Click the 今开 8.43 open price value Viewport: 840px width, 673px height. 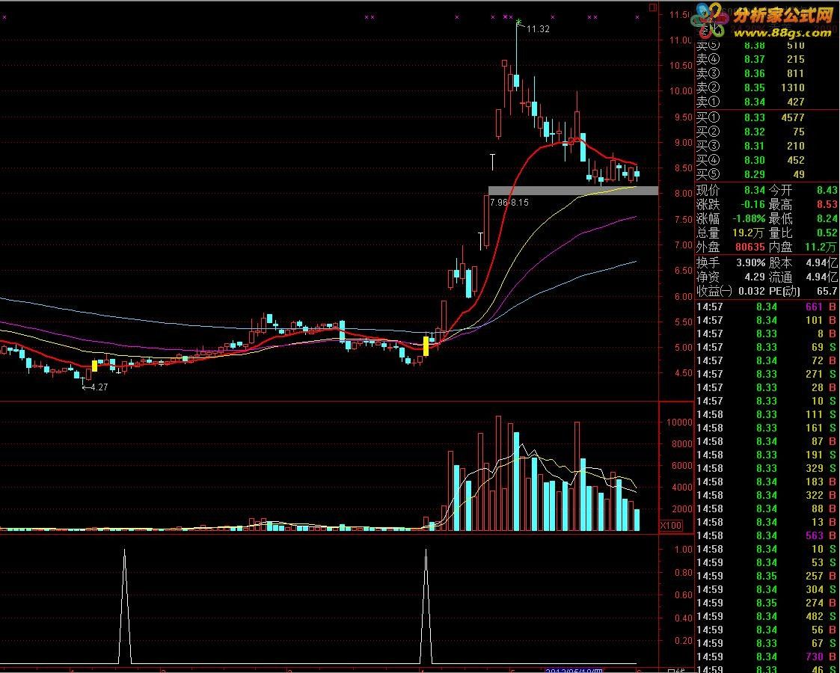pos(827,190)
